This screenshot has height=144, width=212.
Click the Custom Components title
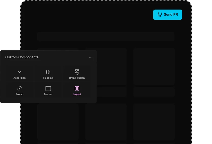point(22,57)
